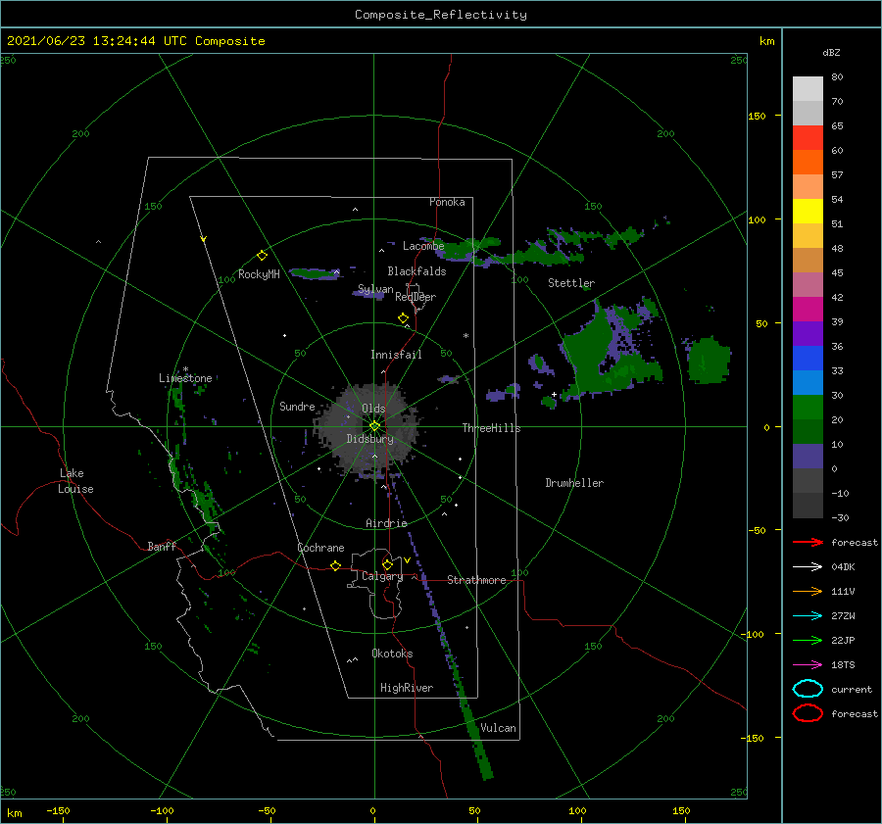The width and height of the screenshot is (882, 824).
Task: Select the orange 111V arrow legend icon
Action: (x=808, y=591)
